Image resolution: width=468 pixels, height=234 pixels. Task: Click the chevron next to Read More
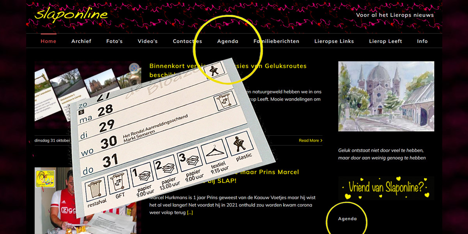321,140
